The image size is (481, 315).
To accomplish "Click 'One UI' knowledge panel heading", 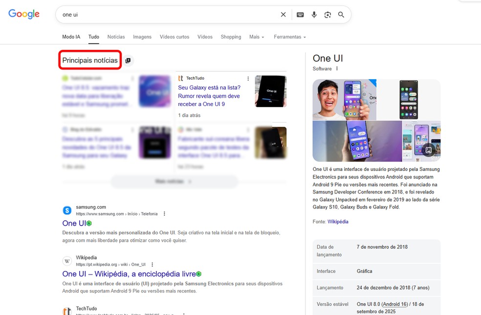I will click(328, 58).
